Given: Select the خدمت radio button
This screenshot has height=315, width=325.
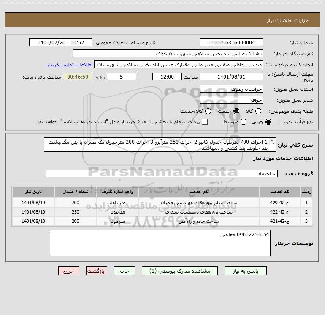Looking at the screenshot, I should (x=236, y=111).
